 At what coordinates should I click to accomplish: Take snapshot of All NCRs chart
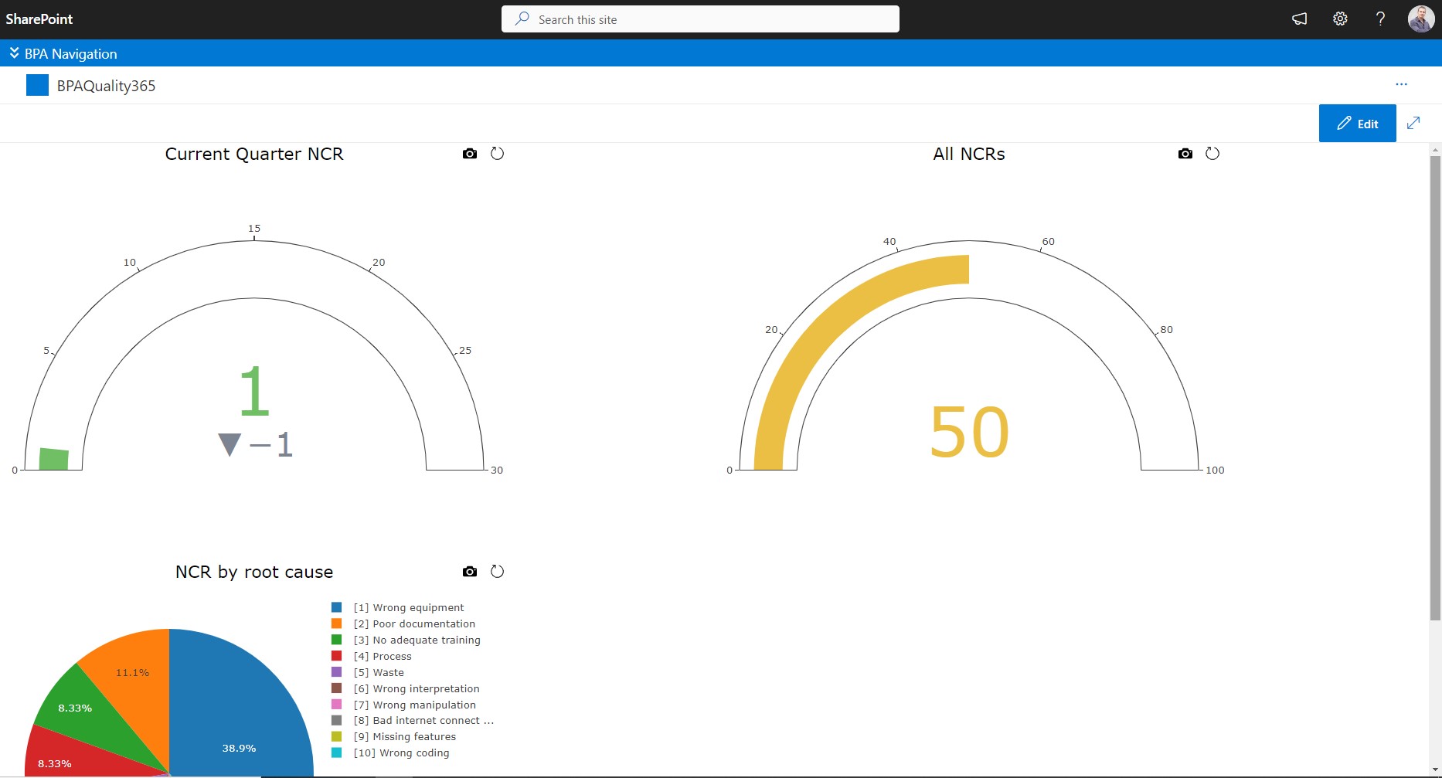click(1185, 154)
